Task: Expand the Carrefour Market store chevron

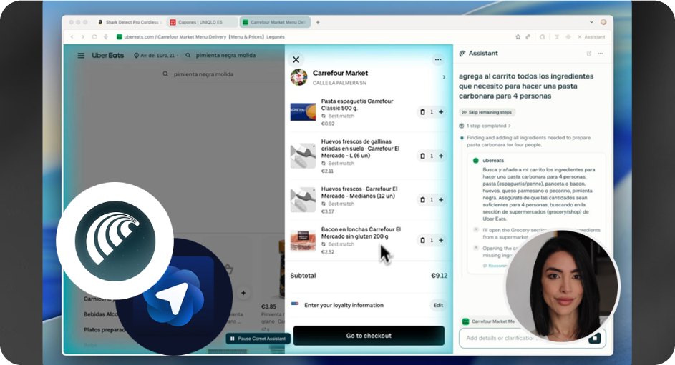Action: point(444,77)
